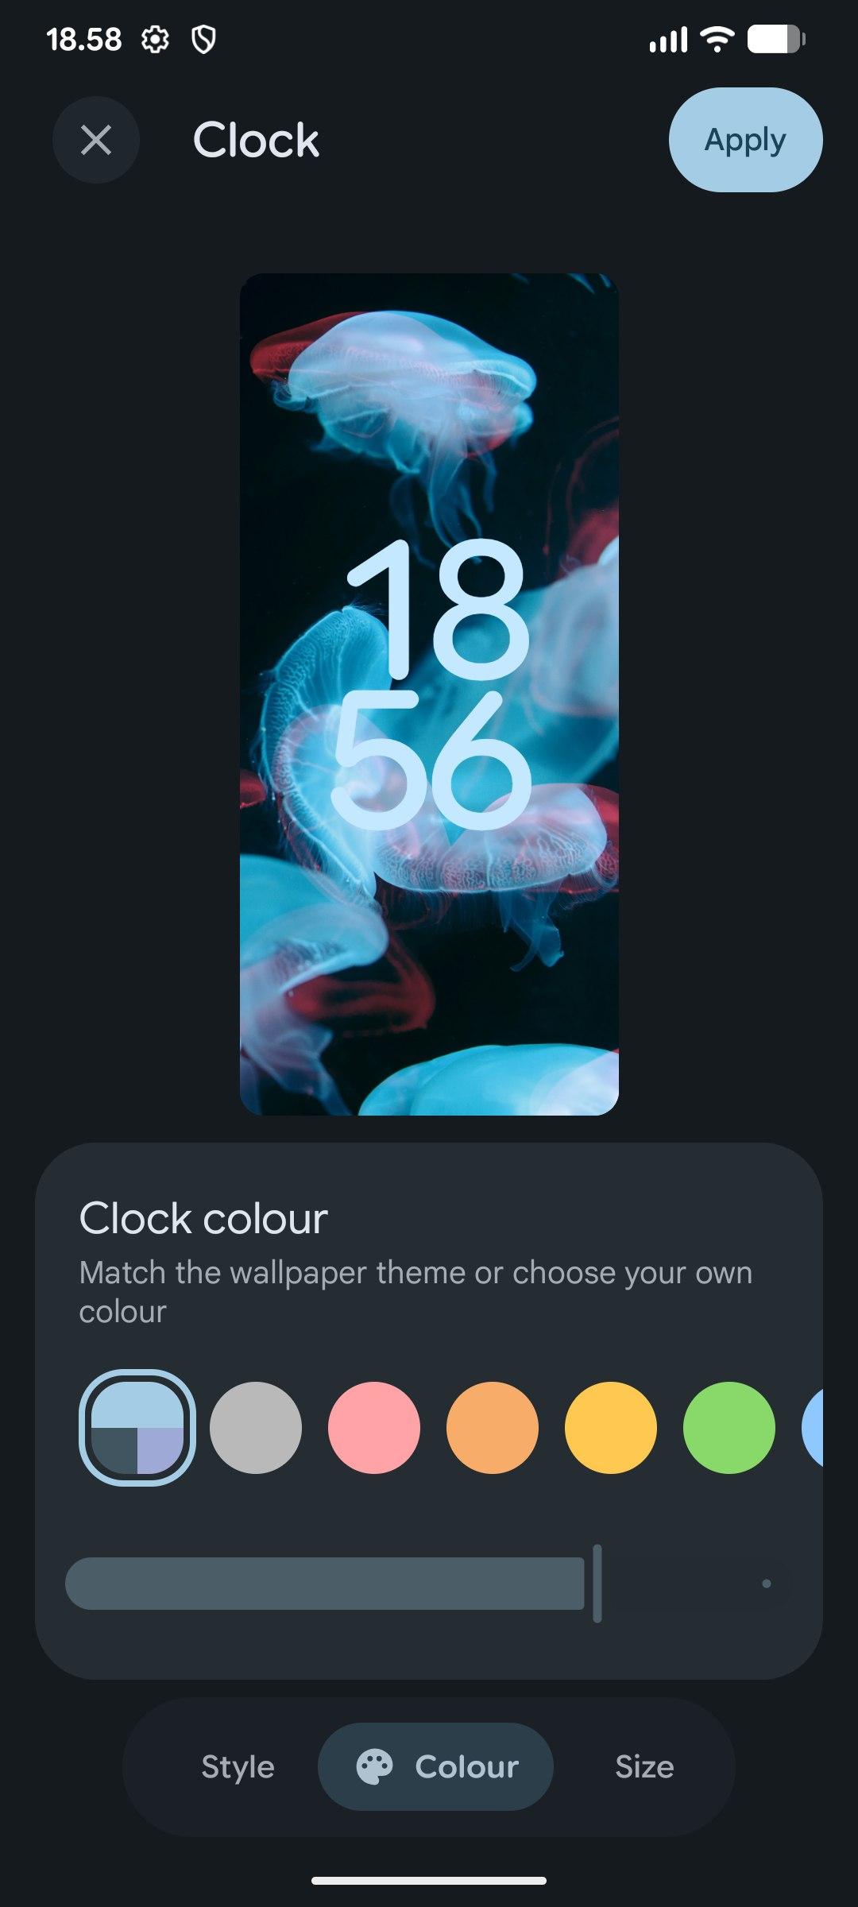Tap the settings gear status icon
858x1907 pixels.
point(155,39)
